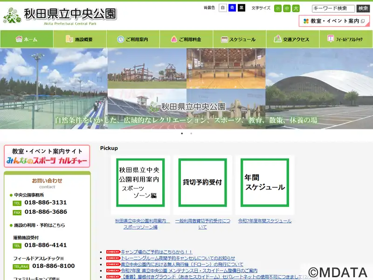The height and width of the screenshot is (280, 373).
Task: Select second slideshow indicator dot
Action: pyautogui.click(x=191, y=133)
